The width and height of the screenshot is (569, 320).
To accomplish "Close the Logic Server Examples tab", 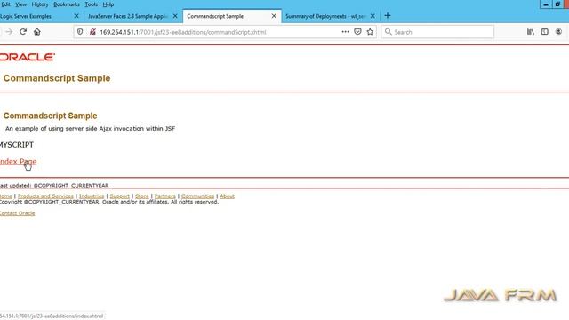I will click(x=76, y=16).
